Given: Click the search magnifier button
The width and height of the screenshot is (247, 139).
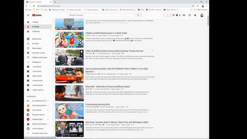Looking at the screenshot, I should click(138, 15).
